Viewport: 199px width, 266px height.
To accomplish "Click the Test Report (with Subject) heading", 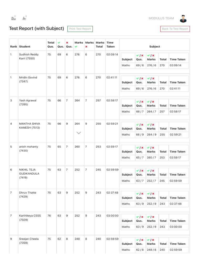I will (x=37, y=29).
